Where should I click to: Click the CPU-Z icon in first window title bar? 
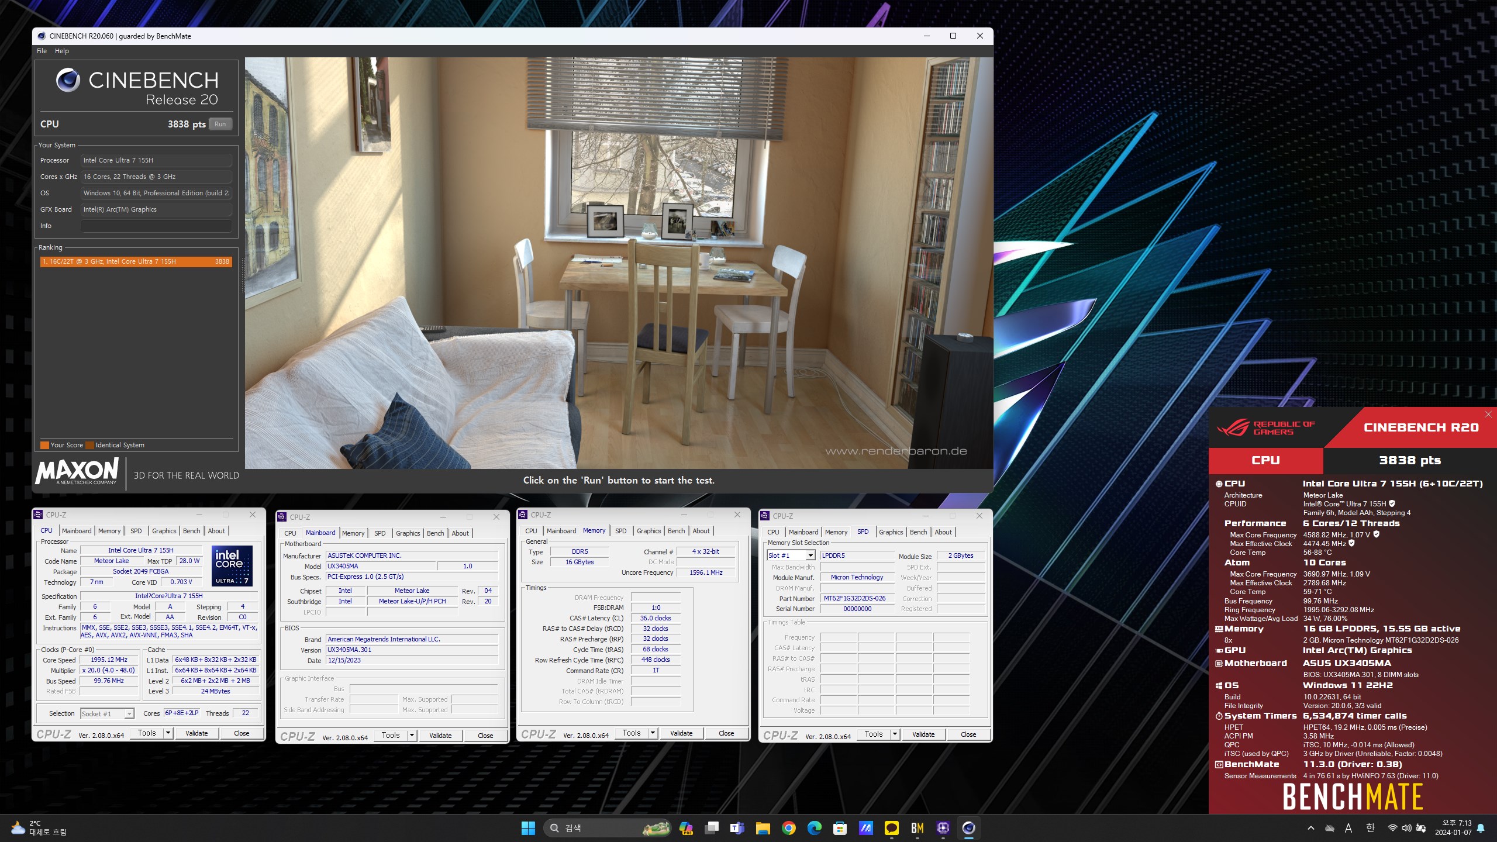[x=39, y=515]
